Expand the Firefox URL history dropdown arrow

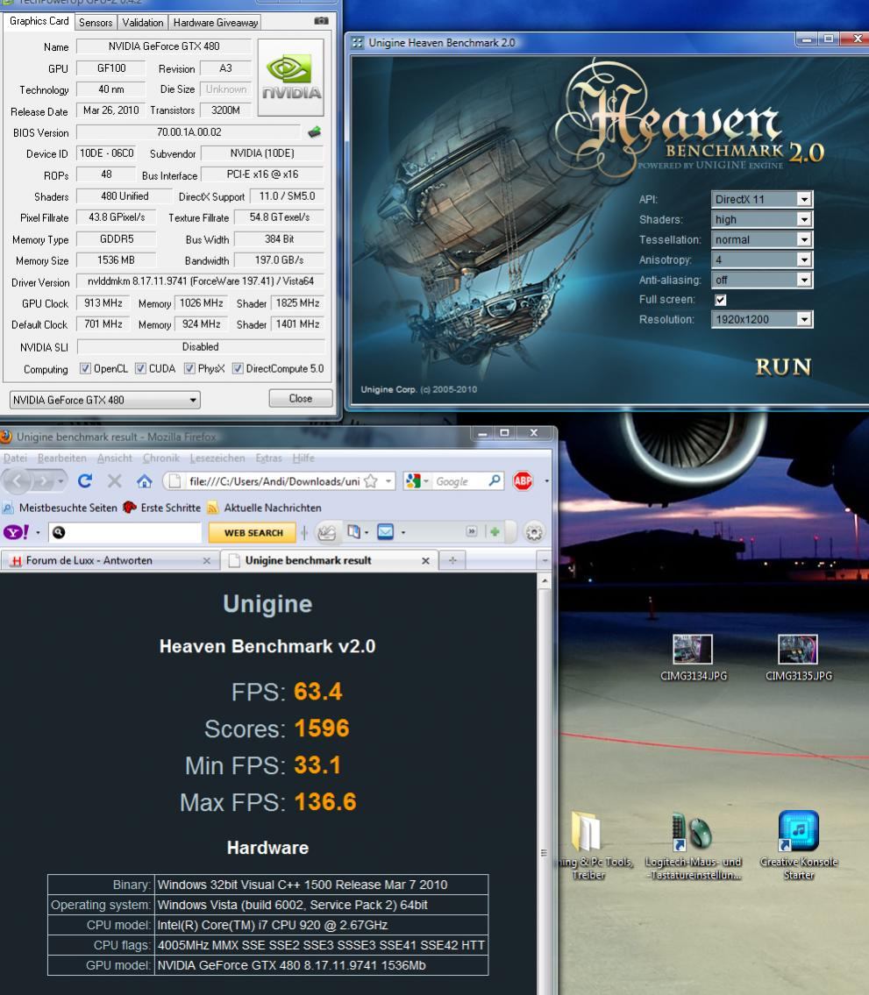pos(388,481)
